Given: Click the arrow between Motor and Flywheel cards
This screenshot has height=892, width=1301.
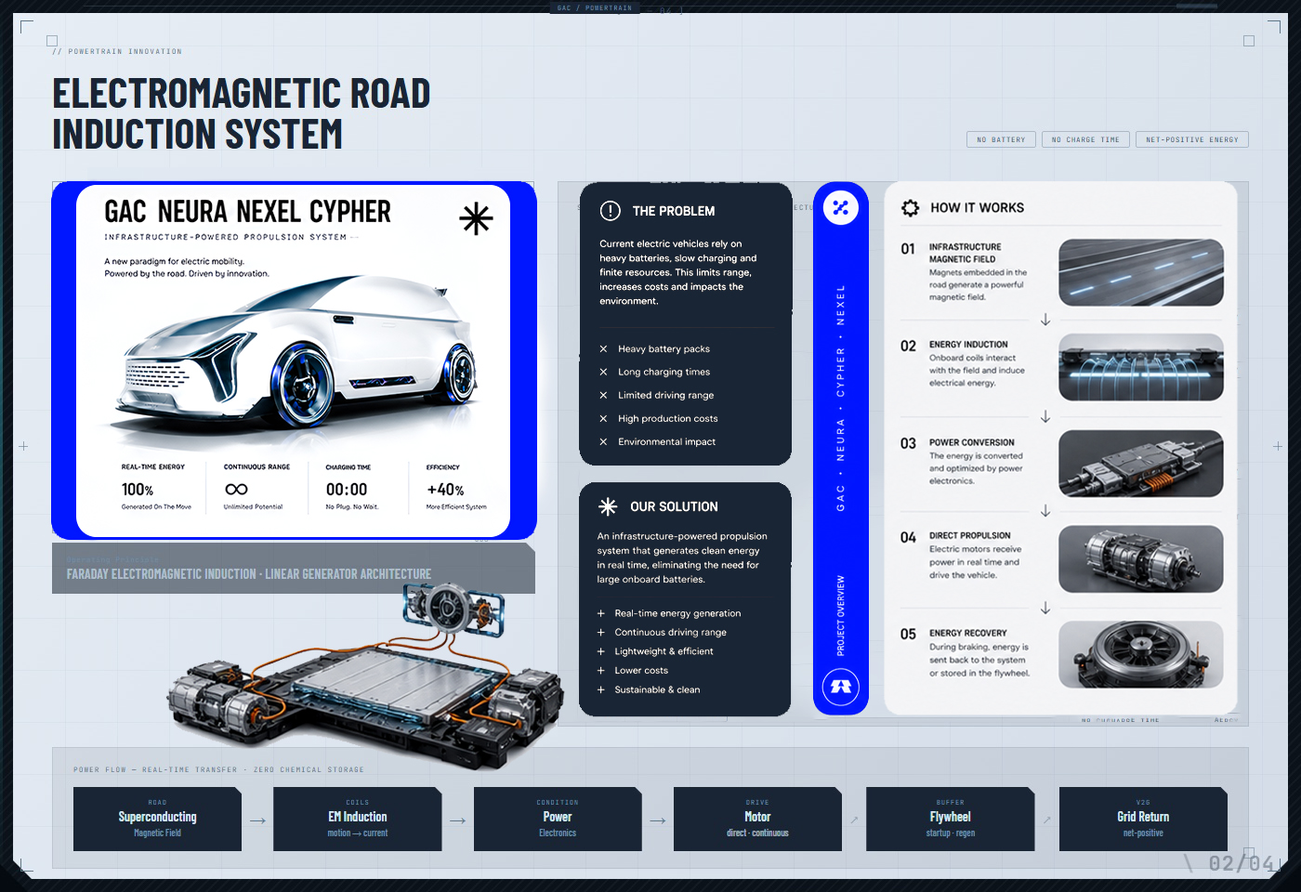Looking at the screenshot, I should click(854, 820).
